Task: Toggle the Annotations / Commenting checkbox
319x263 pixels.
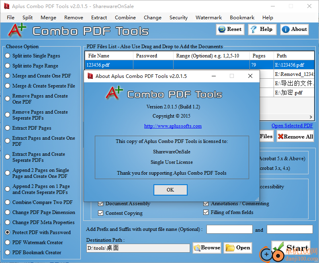Action: coord(206,204)
